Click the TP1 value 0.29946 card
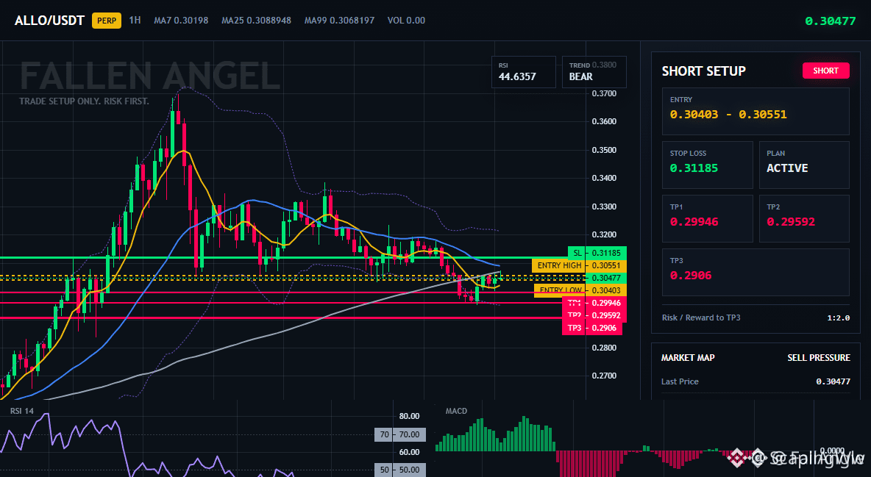This screenshot has height=477, width=871. click(x=707, y=218)
